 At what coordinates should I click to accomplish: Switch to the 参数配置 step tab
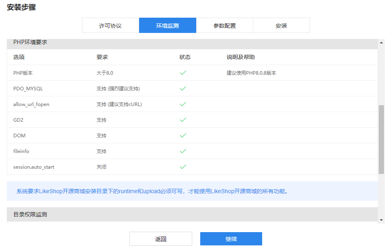(x=225, y=25)
